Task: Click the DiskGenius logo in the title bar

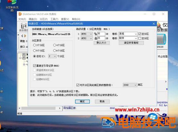Action: (20, 14)
